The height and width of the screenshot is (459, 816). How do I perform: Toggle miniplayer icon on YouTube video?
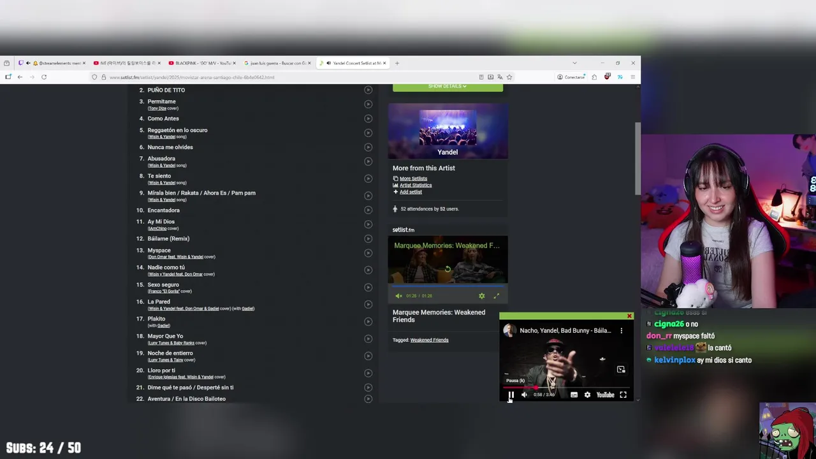click(x=621, y=369)
